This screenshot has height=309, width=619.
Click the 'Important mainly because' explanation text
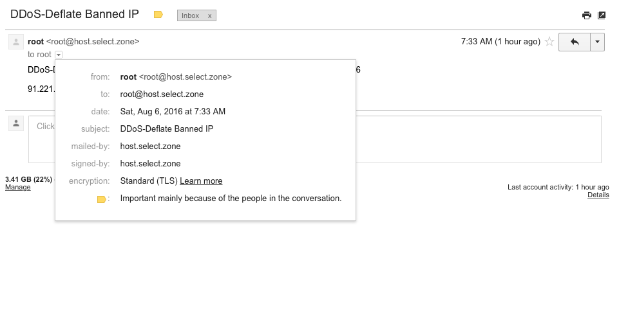tap(231, 199)
